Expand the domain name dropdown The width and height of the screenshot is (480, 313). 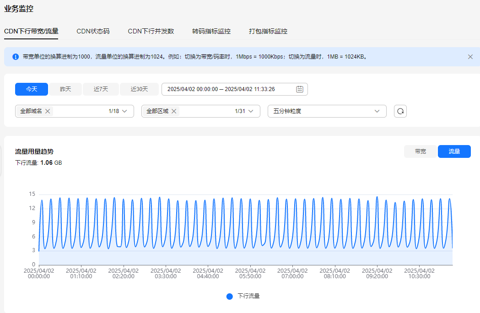(x=124, y=111)
